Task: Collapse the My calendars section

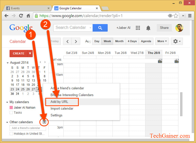Action: (7, 102)
